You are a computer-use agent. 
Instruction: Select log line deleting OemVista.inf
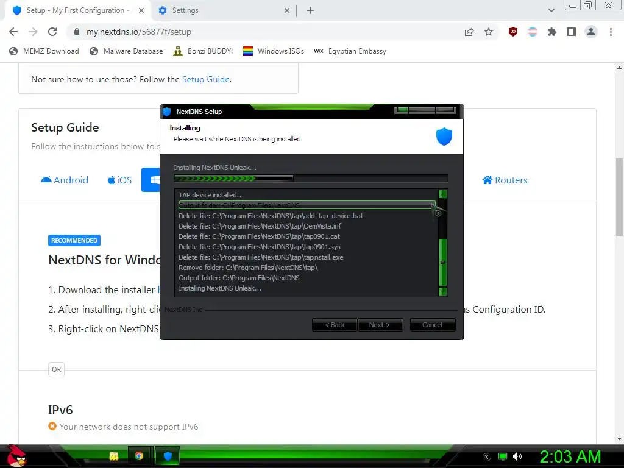point(260,226)
